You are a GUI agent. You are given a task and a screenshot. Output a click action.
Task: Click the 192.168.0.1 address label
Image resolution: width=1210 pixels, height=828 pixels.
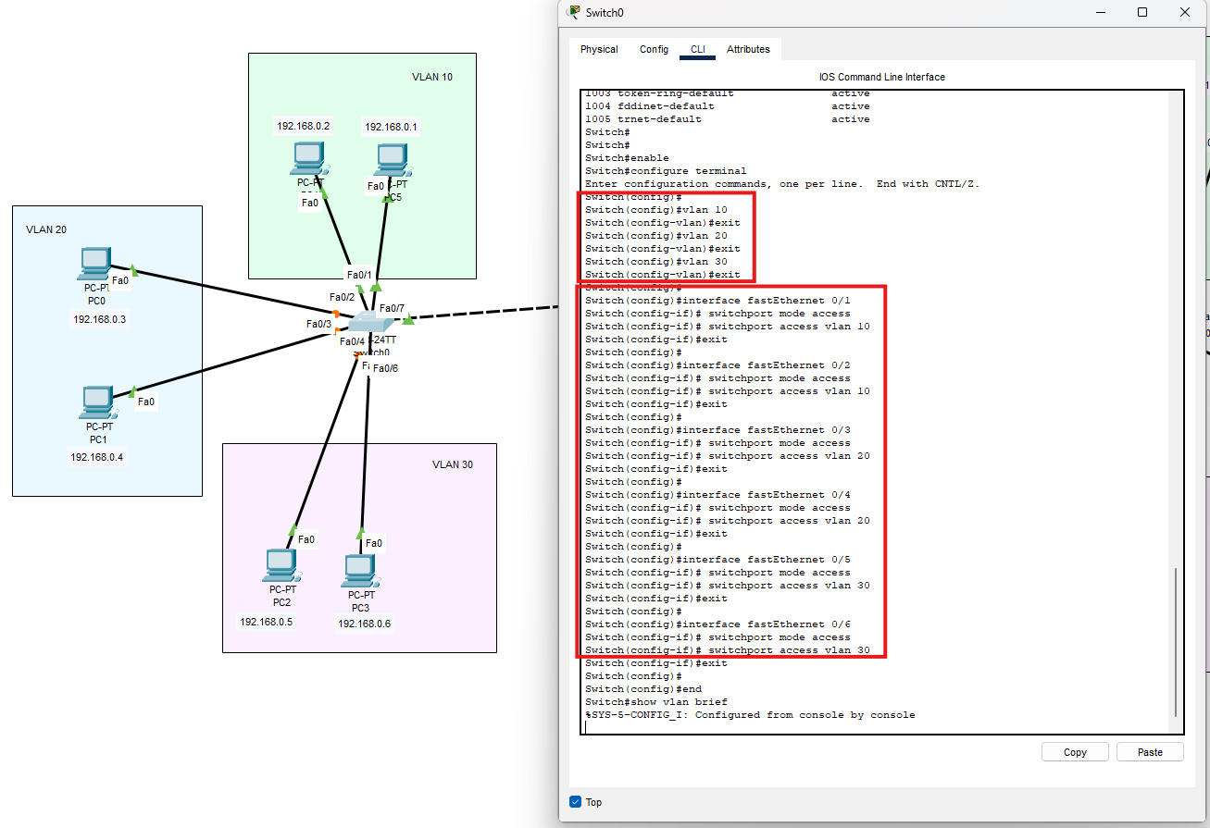(392, 127)
